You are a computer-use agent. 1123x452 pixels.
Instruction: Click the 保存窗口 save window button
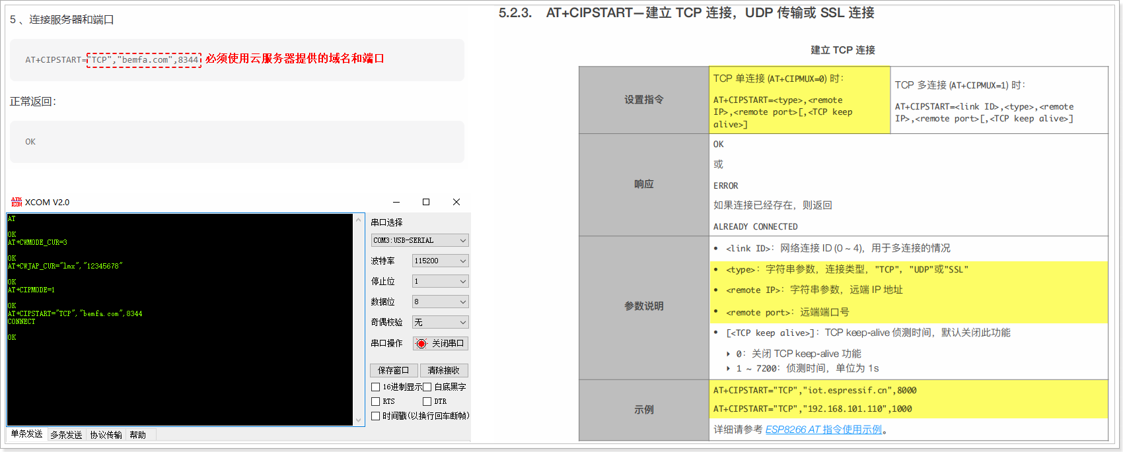[x=394, y=370]
